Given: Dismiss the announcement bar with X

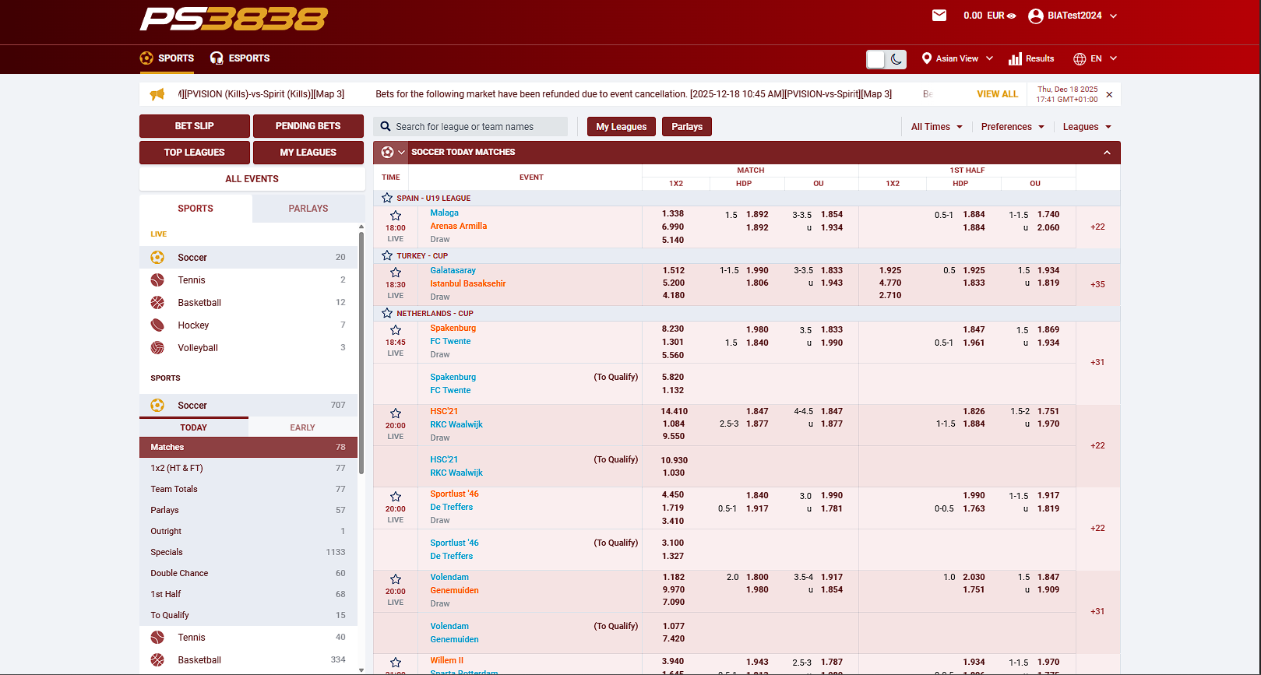Looking at the screenshot, I should [1109, 94].
